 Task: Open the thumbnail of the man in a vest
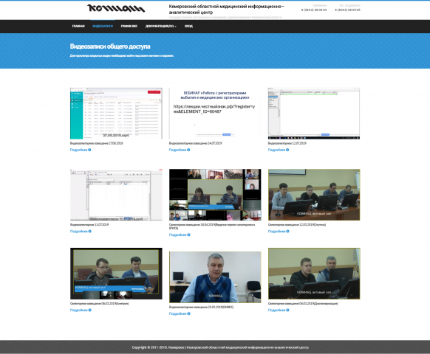point(215,277)
